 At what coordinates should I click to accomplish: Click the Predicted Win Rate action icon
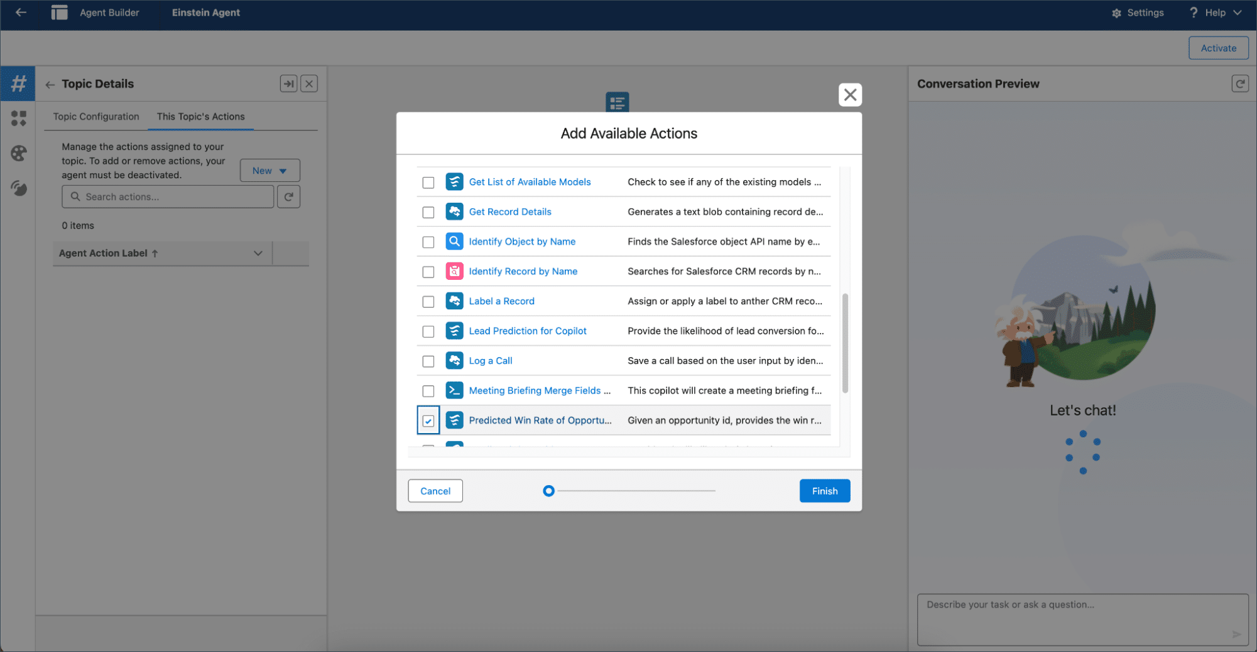(454, 420)
